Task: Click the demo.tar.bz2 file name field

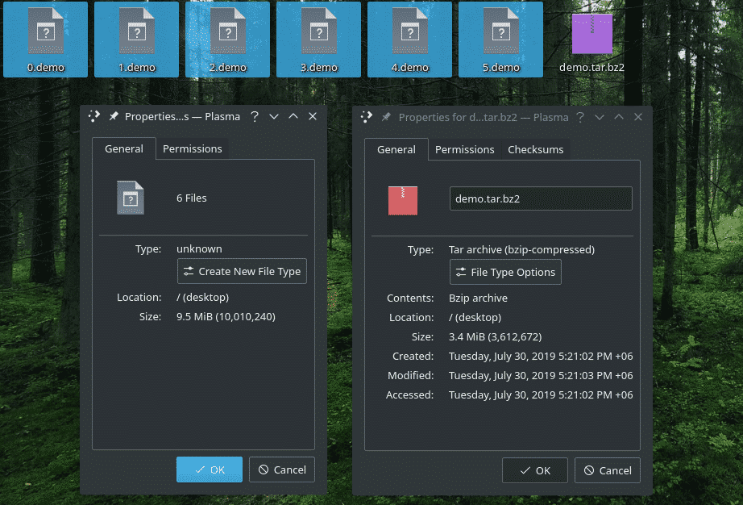Action: [540, 199]
